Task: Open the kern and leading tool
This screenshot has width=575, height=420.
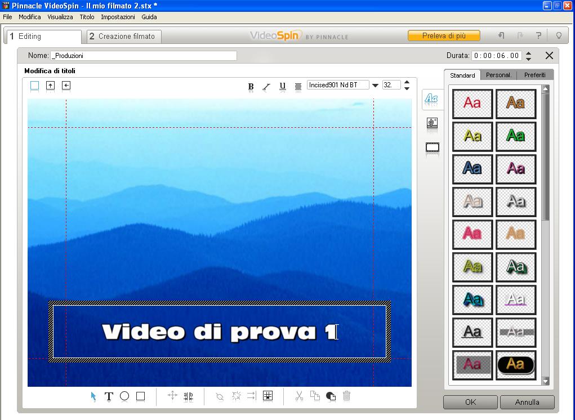Action: (x=189, y=396)
